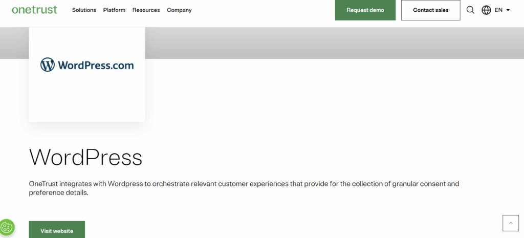The height and width of the screenshot is (238, 524).
Task: Click the white WordPress.com logo card
Action: (87, 74)
